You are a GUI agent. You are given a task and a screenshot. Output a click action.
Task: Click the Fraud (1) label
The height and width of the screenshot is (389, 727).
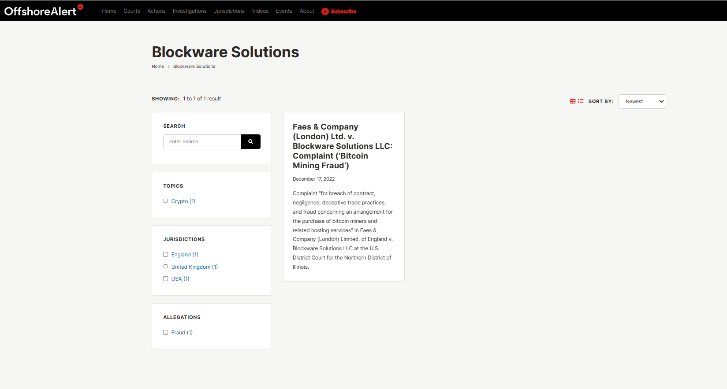[182, 333]
